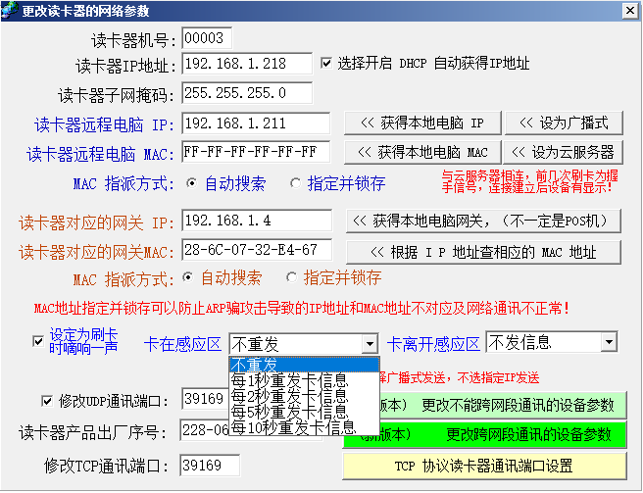Screen dimensions: 643x493
Task: Click the green cross-segment device parameters button
Action: 483,433
